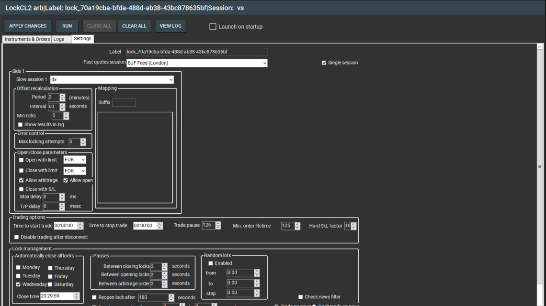Increase the Trade pause spinner
Screen dimensions: 546x306
[x=218, y=224]
